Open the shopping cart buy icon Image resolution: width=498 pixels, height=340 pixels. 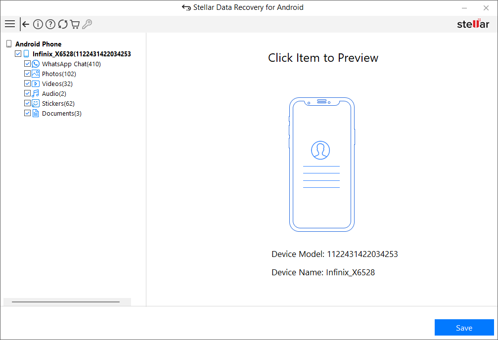click(x=75, y=24)
